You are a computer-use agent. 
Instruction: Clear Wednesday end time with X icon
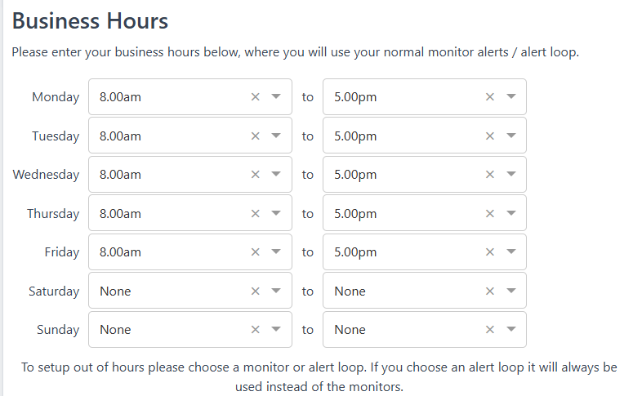[490, 175]
